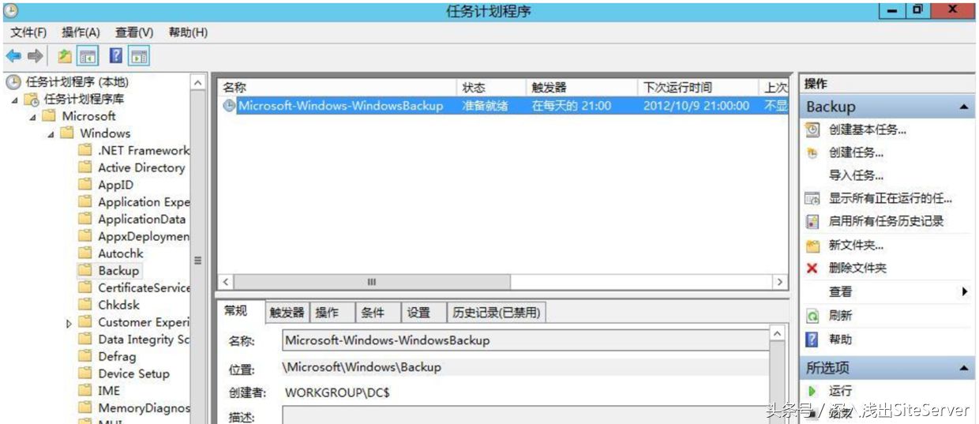Screen dimensions: 979x424
Task: Collapse the Microsoft tree node
Action: (32, 117)
